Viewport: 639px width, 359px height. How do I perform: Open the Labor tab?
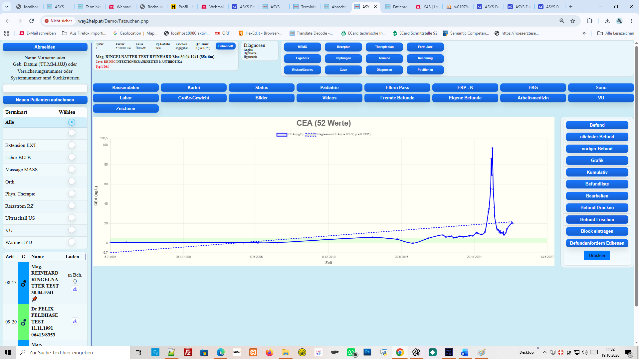(126, 98)
